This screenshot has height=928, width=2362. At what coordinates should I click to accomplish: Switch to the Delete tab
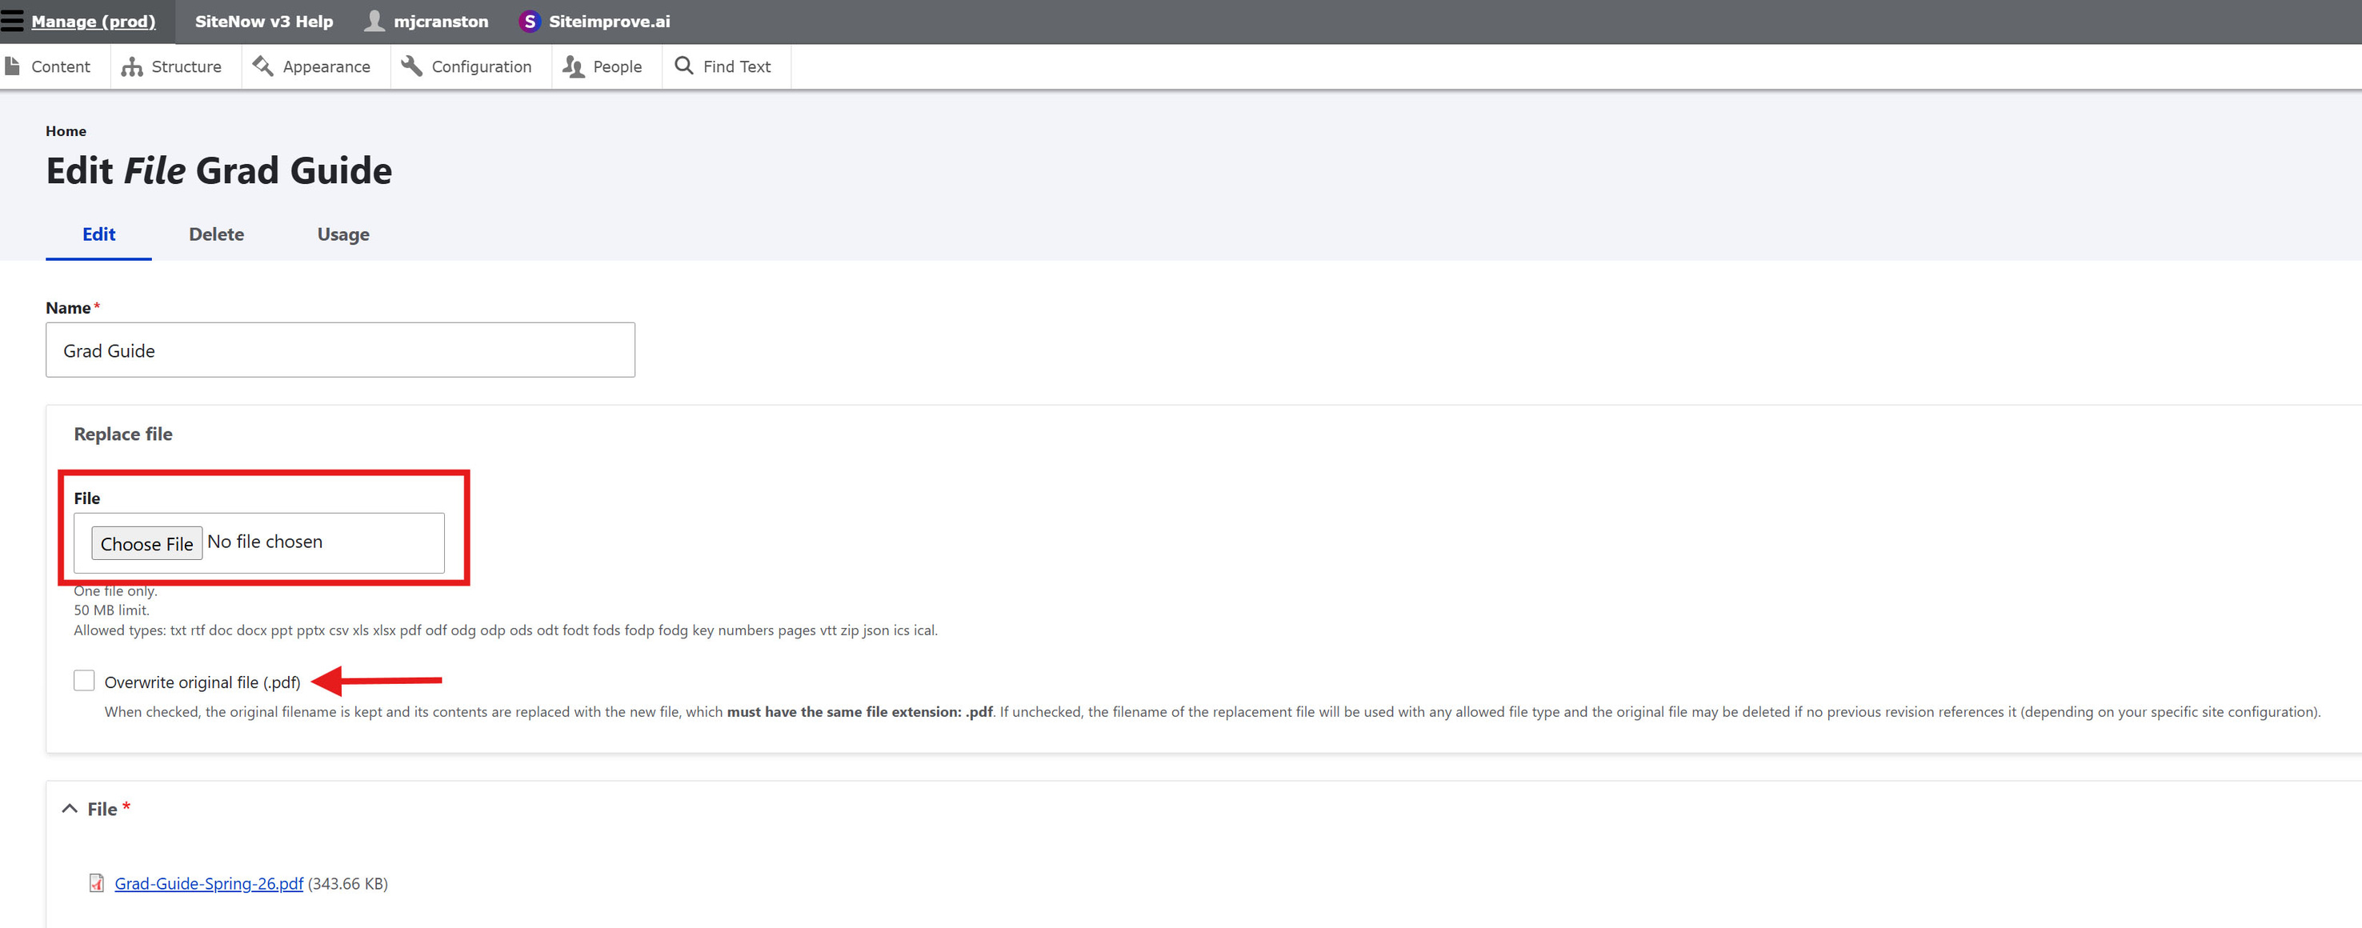coord(216,234)
